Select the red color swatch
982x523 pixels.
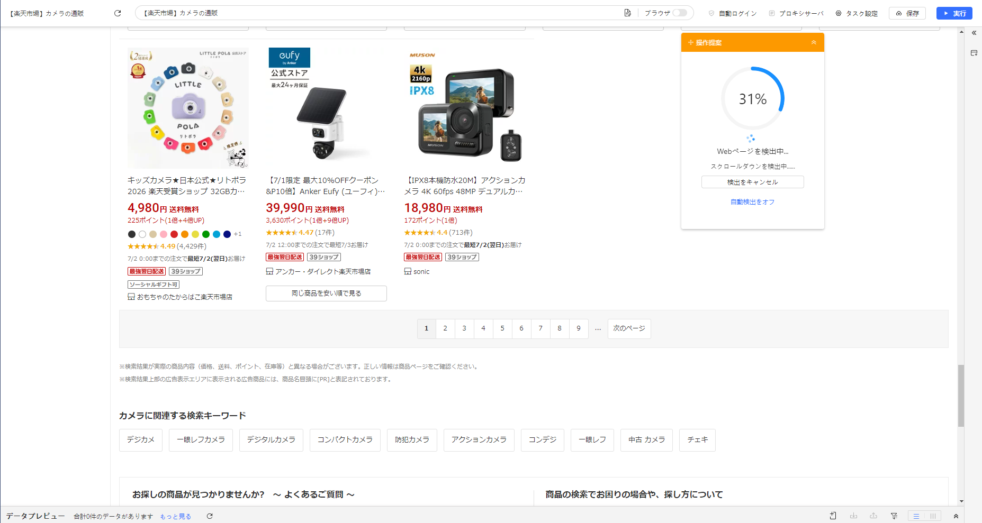(174, 234)
